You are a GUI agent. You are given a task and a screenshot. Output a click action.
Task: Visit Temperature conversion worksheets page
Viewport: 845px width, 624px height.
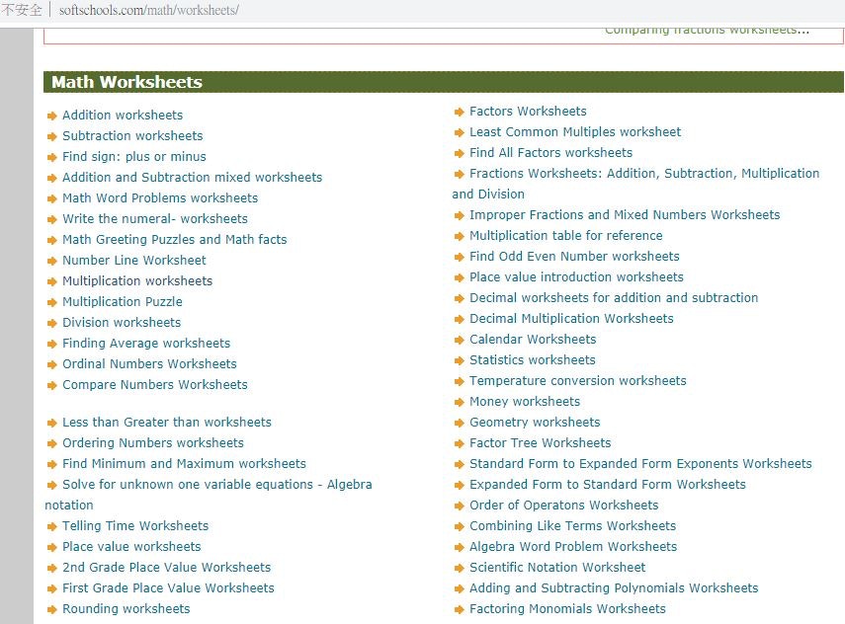(x=577, y=381)
